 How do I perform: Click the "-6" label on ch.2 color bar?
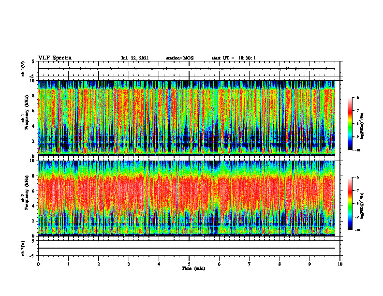point(357,178)
